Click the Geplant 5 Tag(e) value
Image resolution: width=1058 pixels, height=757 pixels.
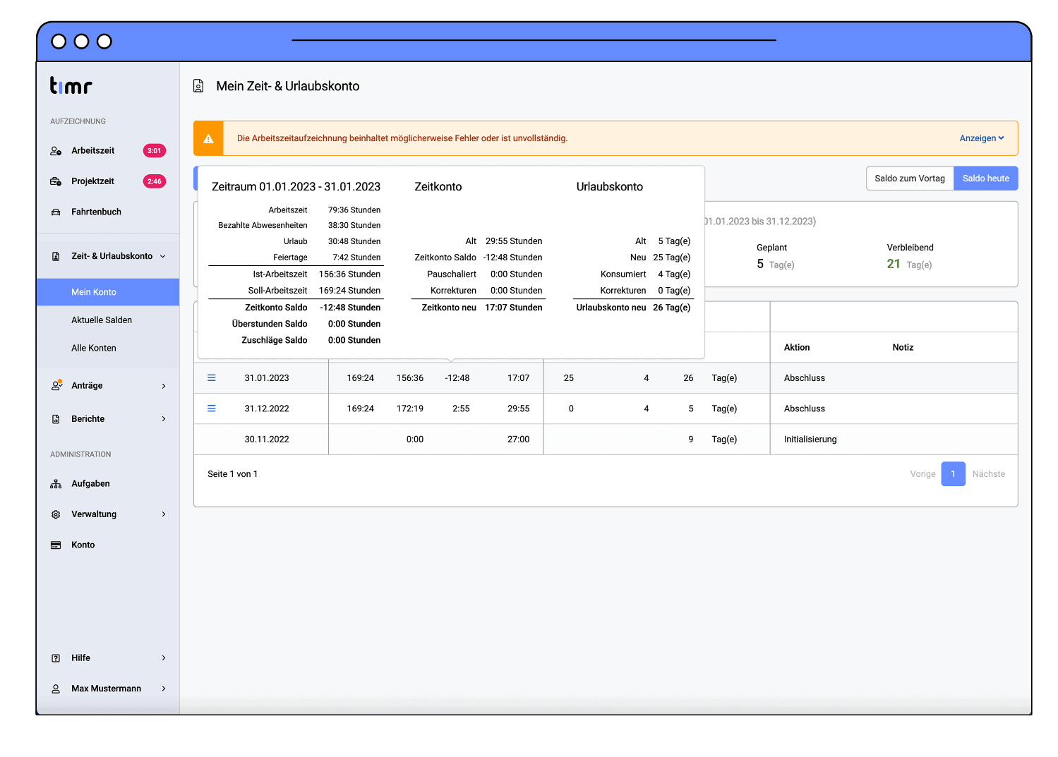click(775, 264)
